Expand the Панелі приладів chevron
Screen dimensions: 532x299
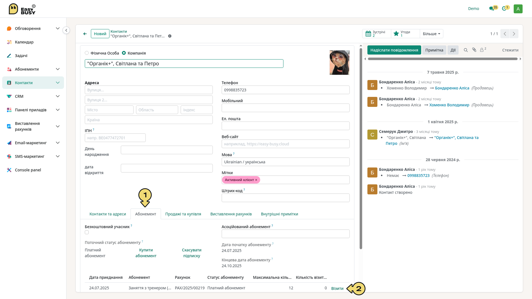pyautogui.click(x=58, y=110)
